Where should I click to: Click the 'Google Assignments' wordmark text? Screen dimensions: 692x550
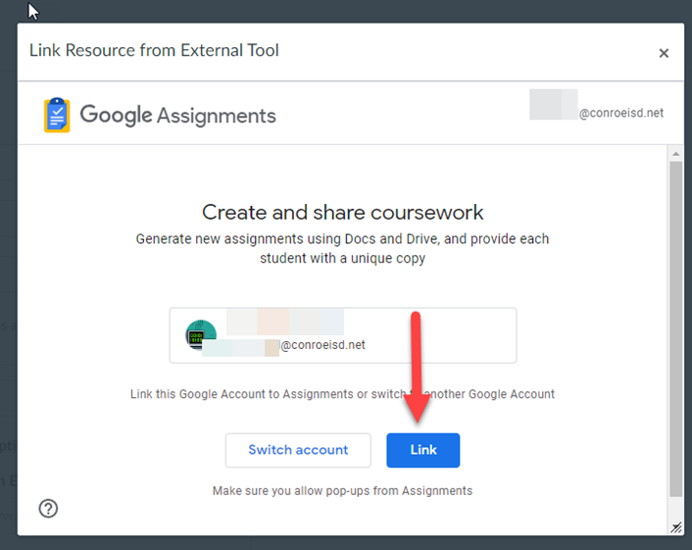point(177,115)
